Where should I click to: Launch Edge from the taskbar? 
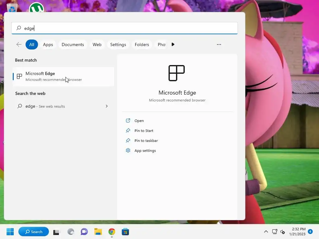[71, 232]
